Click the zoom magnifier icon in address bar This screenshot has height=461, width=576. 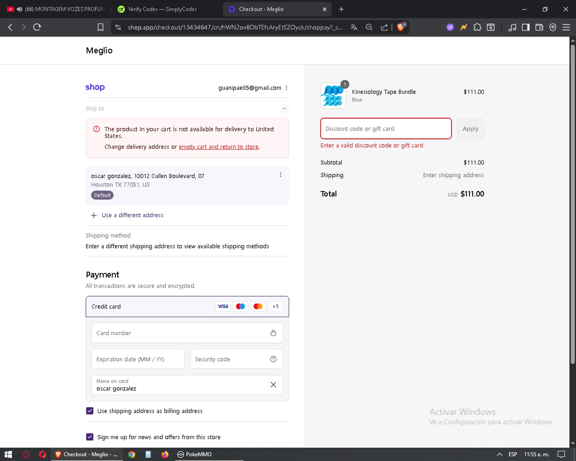pos(369,27)
